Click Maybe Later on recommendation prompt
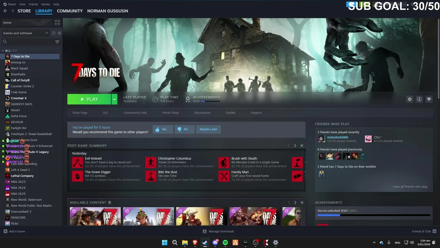The width and height of the screenshot is (440, 248). (208, 129)
